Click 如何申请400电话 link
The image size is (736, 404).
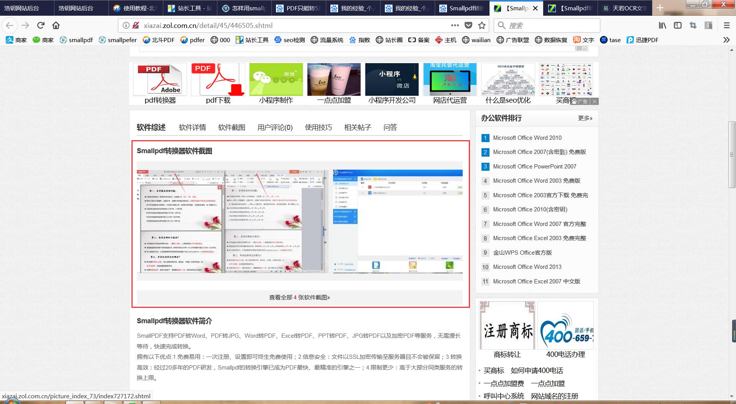click(x=537, y=371)
